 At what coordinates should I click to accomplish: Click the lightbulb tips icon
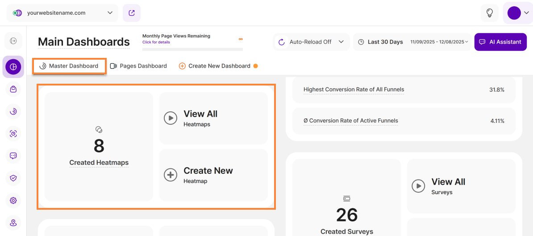(x=489, y=13)
